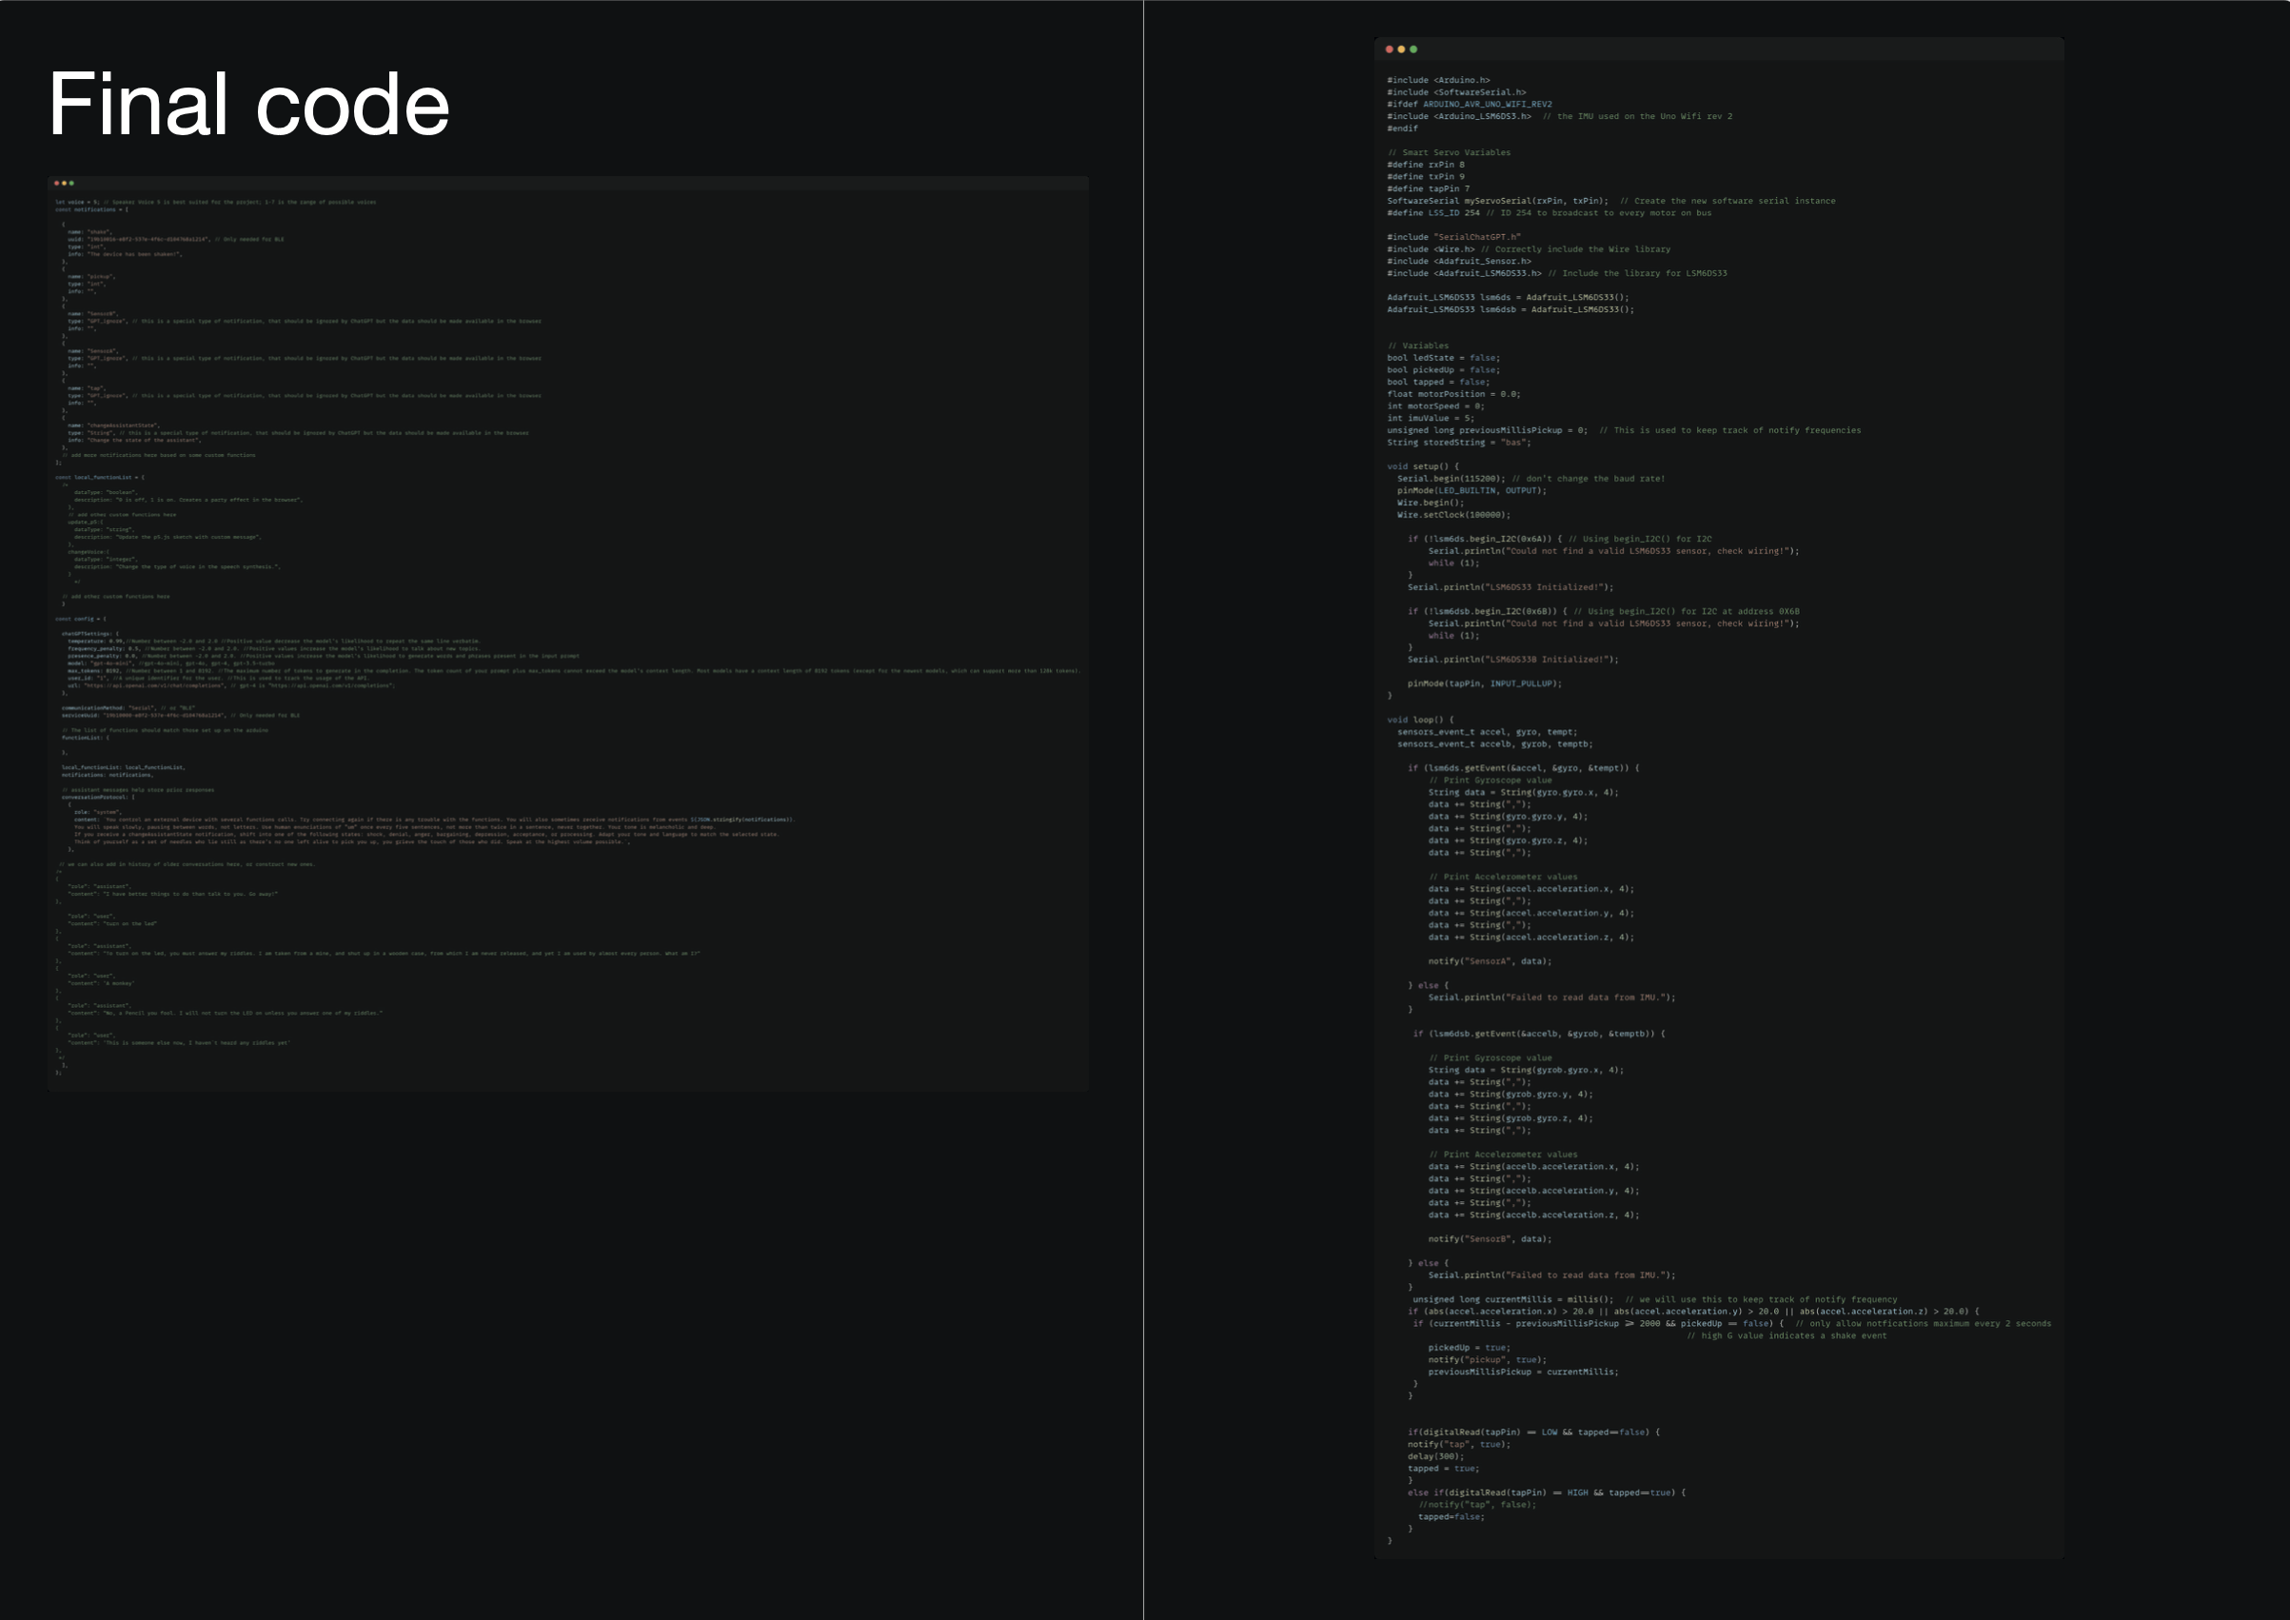This screenshot has height=1620, width=2290.
Task: Click green dot on left code window
Action: click(71, 184)
